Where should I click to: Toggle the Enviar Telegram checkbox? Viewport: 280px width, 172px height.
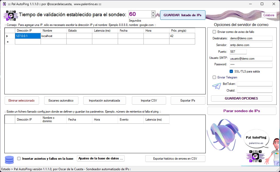pyautogui.click(x=214, y=77)
